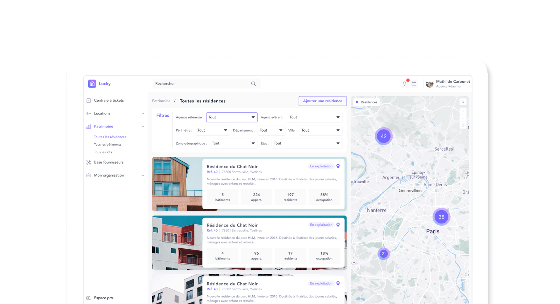560x304 pixels.
Task: Open the Agence référente dropdown
Action: click(232, 117)
